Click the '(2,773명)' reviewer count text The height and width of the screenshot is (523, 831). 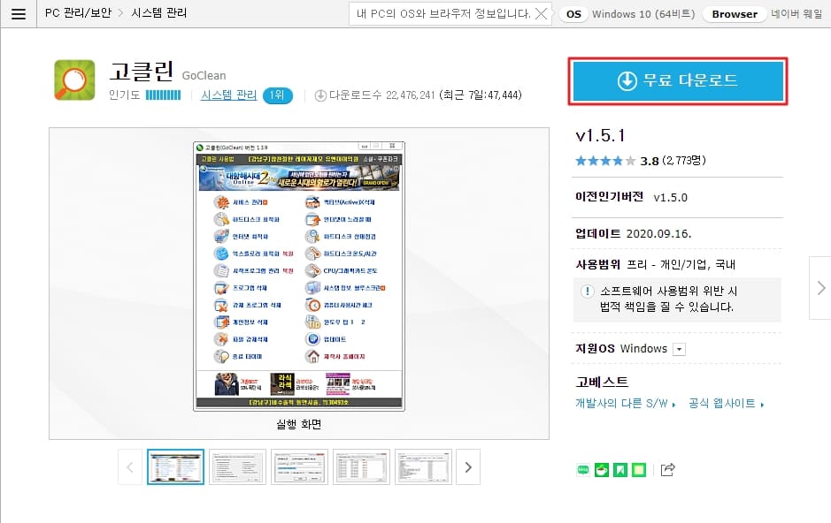pyautogui.click(x=684, y=161)
